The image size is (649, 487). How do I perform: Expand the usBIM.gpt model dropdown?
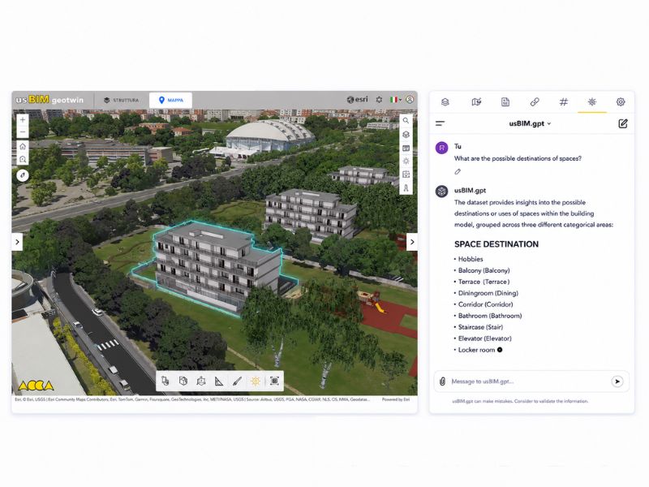pos(530,123)
